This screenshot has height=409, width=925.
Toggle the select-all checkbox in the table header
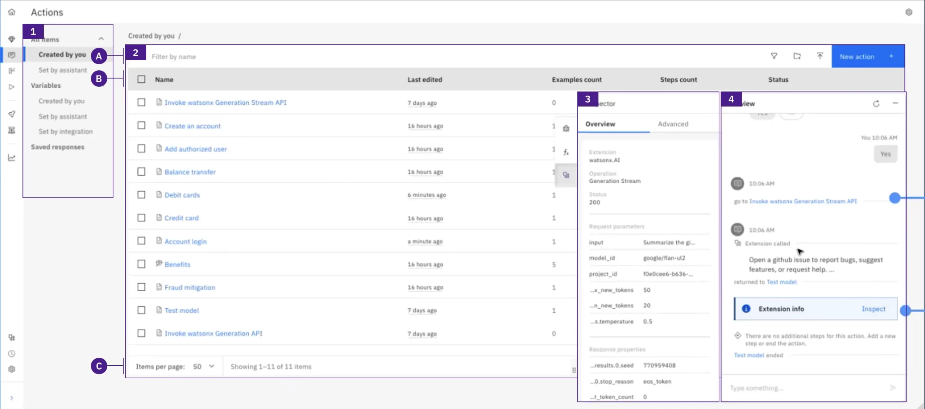point(141,79)
